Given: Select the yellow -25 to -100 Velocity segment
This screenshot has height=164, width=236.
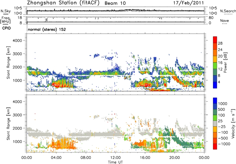Looking at the screenshot, I should click(215, 129).
